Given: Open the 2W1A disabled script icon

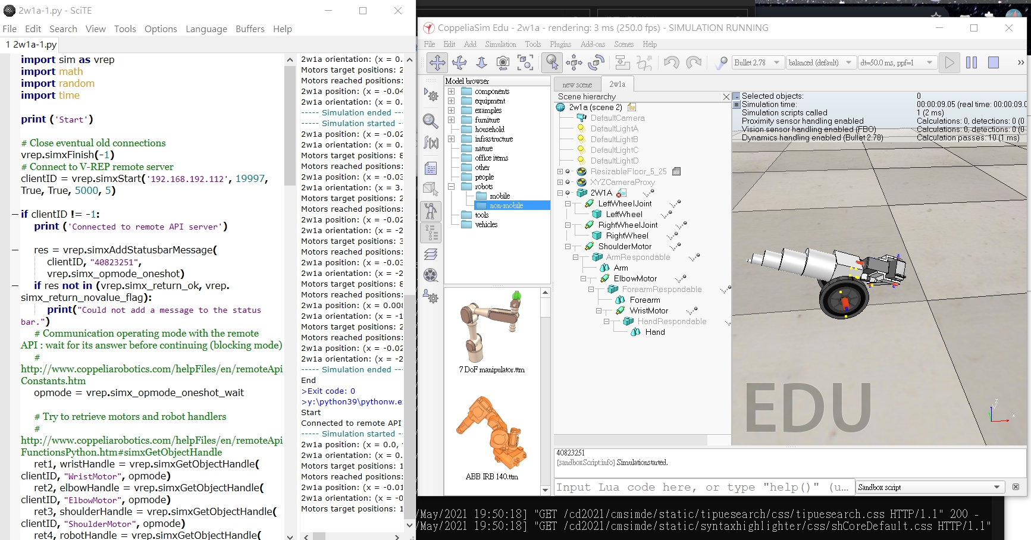Looking at the screenshot, I should [621, 193].
